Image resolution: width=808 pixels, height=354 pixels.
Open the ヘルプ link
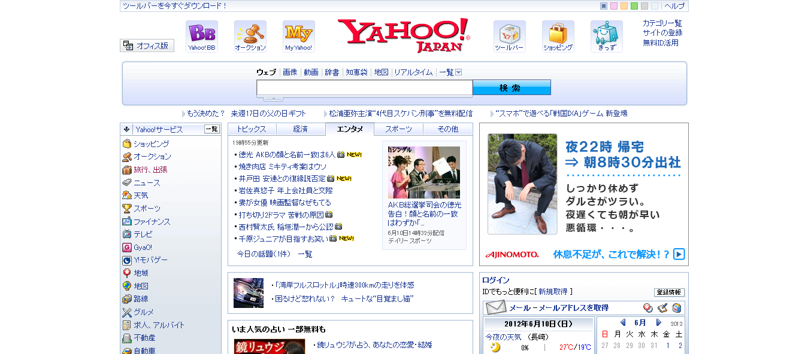(674, 6)
